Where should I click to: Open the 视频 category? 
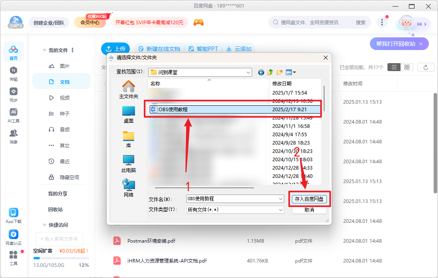click(61, 98)
